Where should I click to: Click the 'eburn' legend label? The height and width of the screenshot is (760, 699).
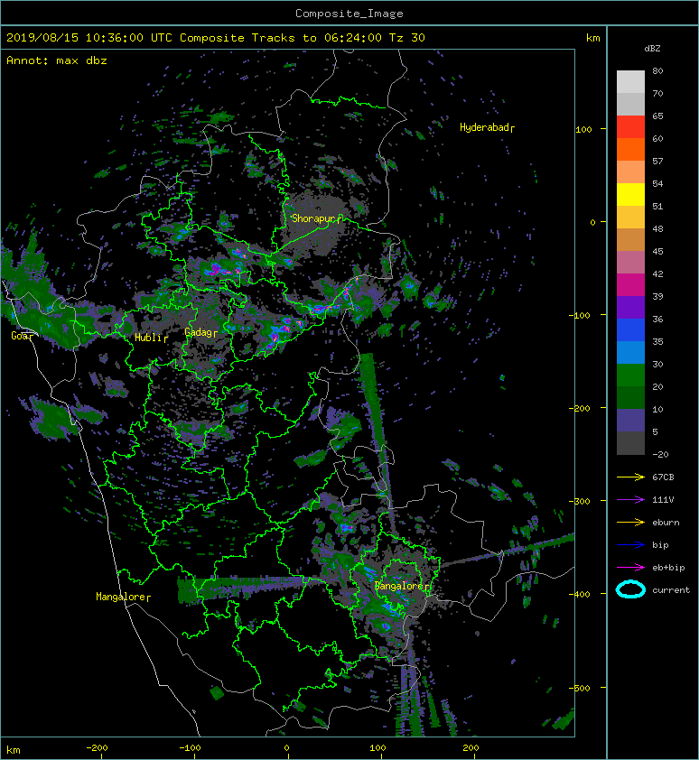666,522
